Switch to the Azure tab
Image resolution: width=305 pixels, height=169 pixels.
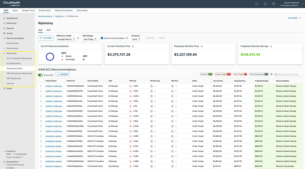pos(15,11)
